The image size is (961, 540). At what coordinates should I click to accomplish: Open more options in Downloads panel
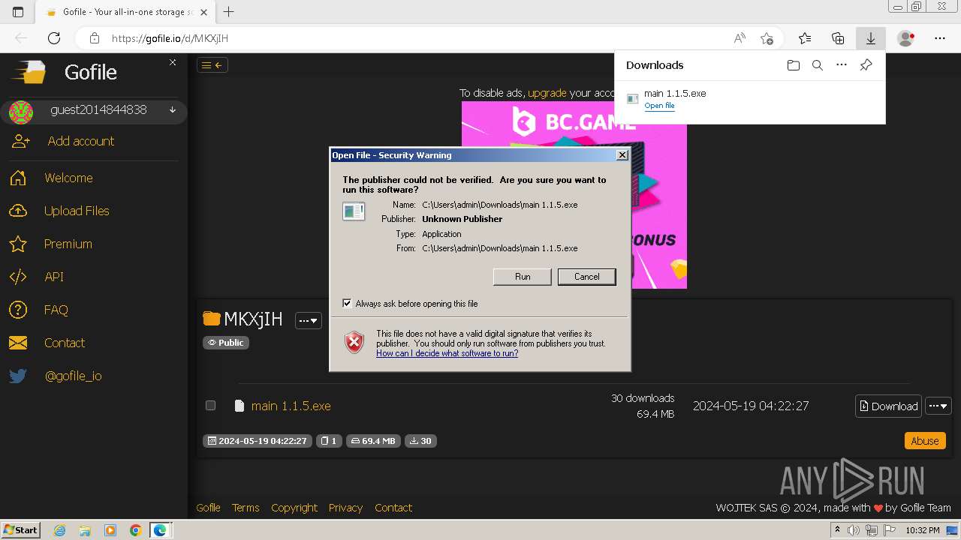tap(842, 65)
